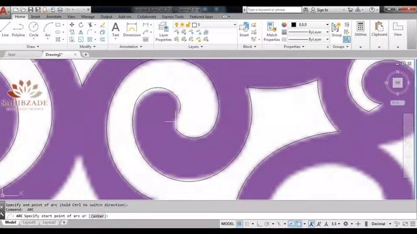The image size is (417, 234).
Task: Open the Express Tools ribbon tab
Action: 173,17
